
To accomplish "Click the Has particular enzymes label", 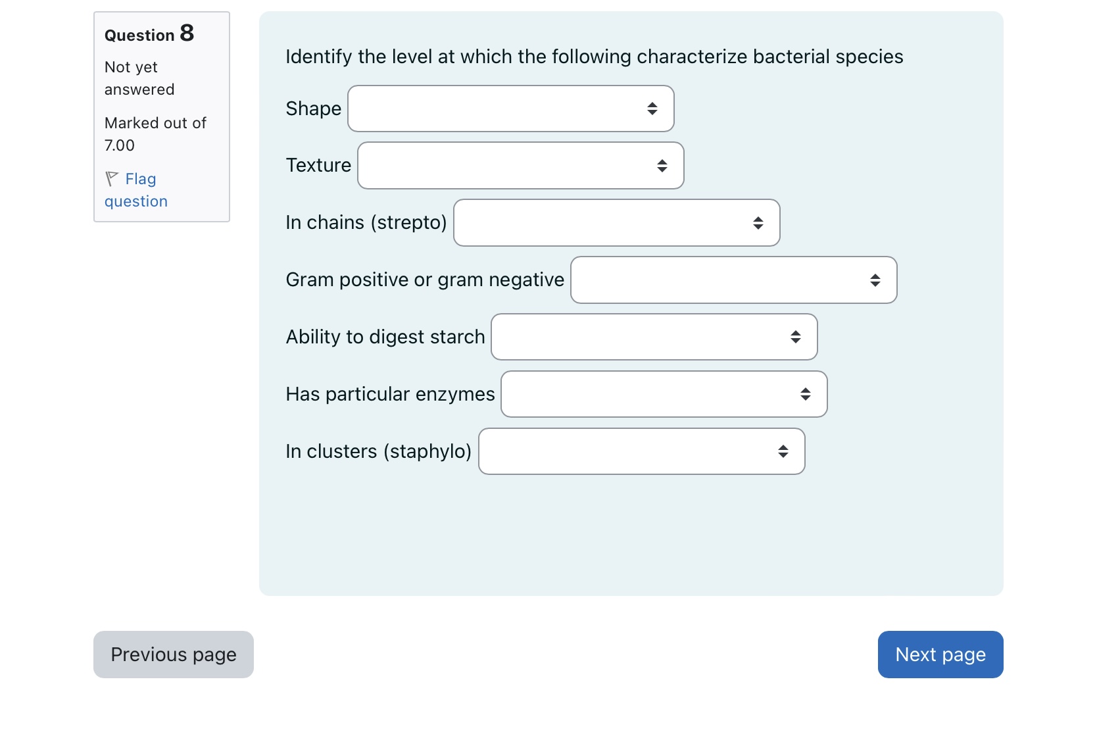I will click(391, 394).
